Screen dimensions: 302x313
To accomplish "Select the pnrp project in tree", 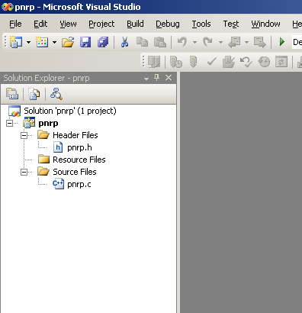I will click(48, 123).
